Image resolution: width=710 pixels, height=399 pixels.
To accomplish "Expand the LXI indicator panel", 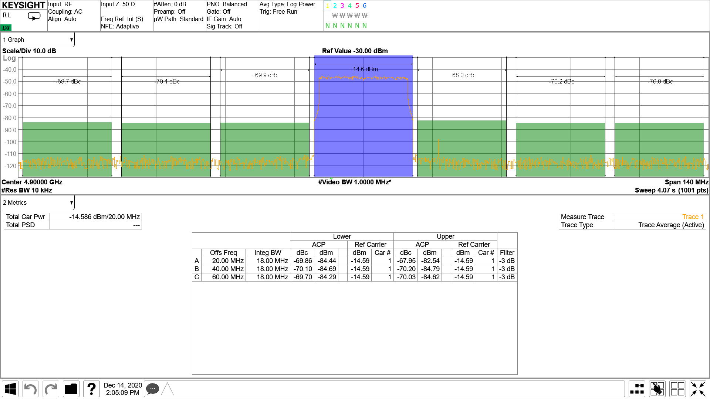I will [x=6, y=27].
